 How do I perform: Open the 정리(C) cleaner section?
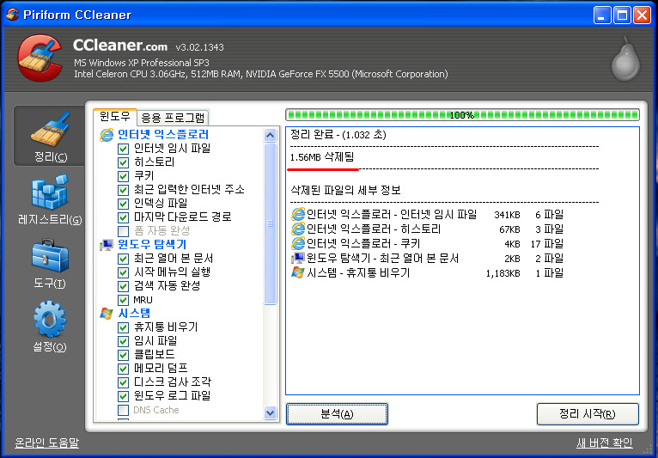click(x=50, y=136)
